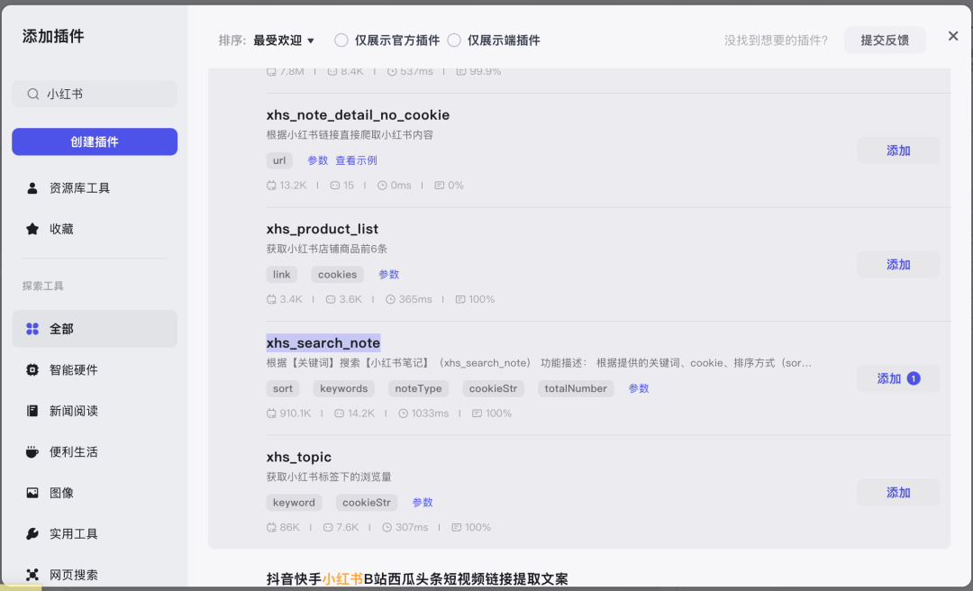Click success rate icon next to 0%
The height and width of the screenshot is (591, 973).
click(x=440, y=185)
